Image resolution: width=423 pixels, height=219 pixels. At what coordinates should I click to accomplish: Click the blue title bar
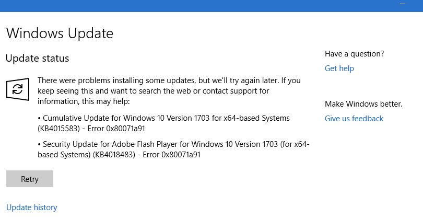point(209,5)
